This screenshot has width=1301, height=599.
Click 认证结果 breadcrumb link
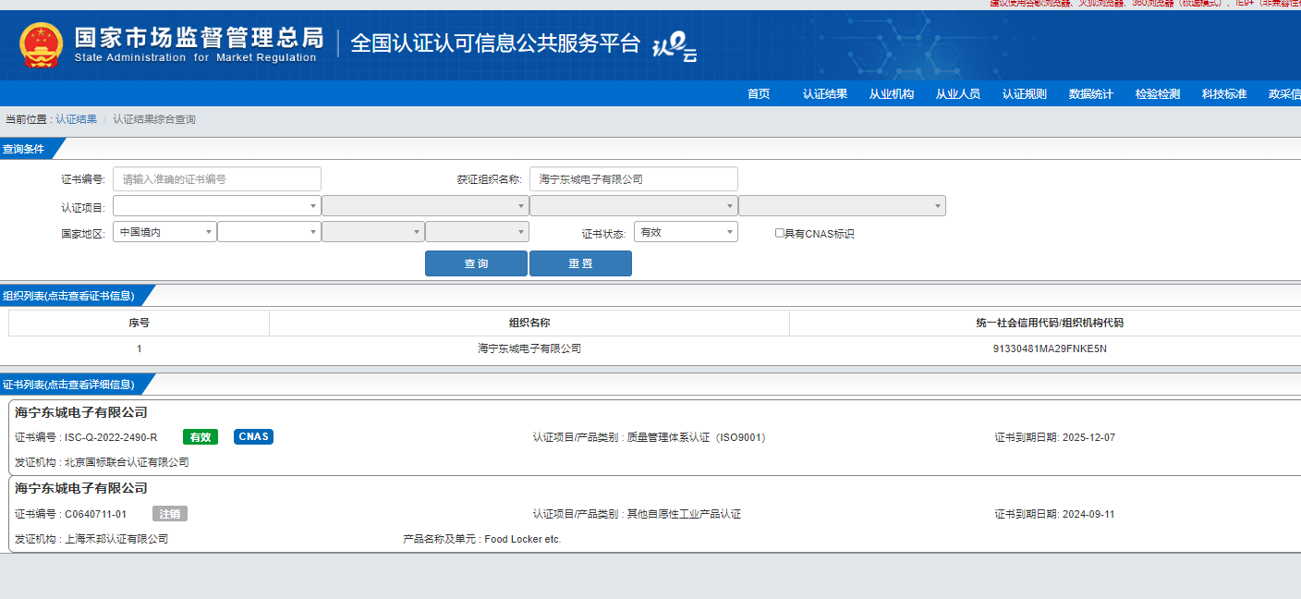pos(76,119)
